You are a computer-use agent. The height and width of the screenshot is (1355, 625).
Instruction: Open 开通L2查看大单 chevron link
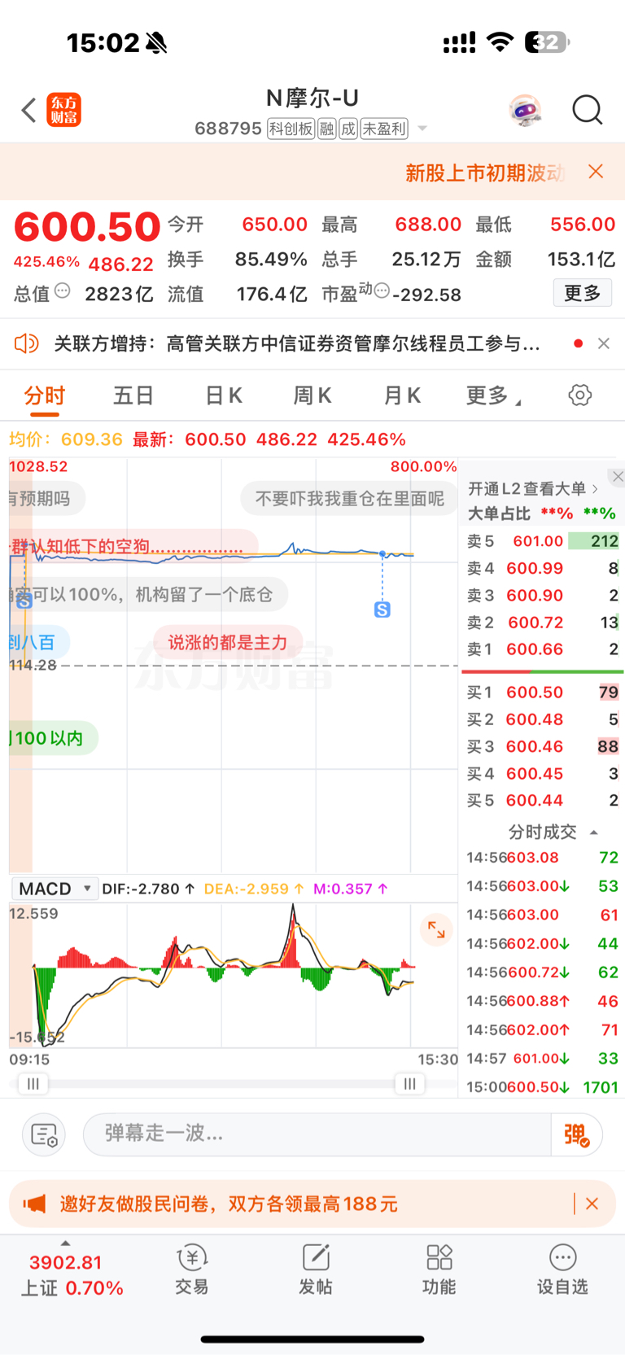(x=533, y=488)
